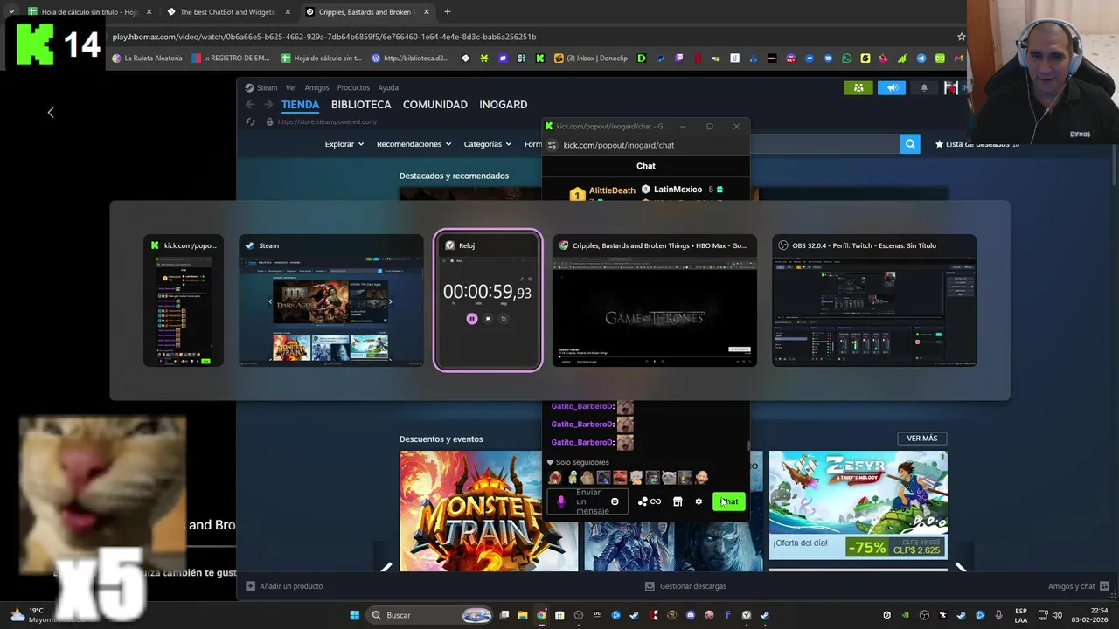Open File Explorer from the taskbar
Viewport: 1119px width, 629px height.
coord(523,615)
